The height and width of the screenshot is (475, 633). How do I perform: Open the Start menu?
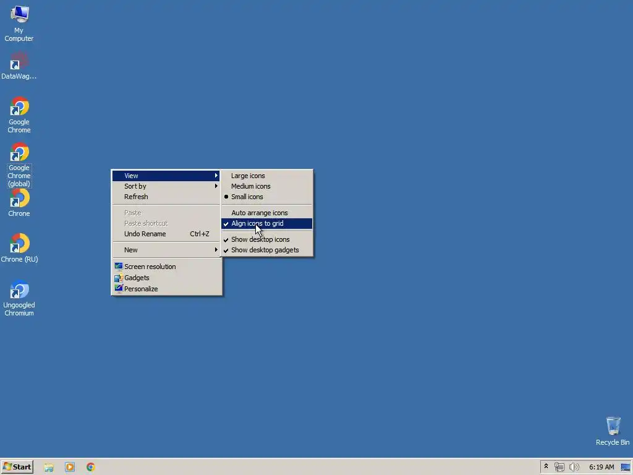[x=17, y=467]
